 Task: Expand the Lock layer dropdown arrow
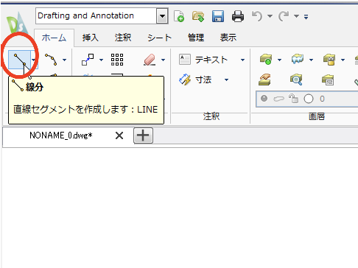343,60
